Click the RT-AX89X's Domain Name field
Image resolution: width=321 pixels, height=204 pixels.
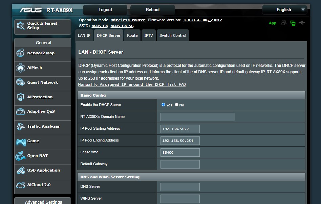coord(197,117)
